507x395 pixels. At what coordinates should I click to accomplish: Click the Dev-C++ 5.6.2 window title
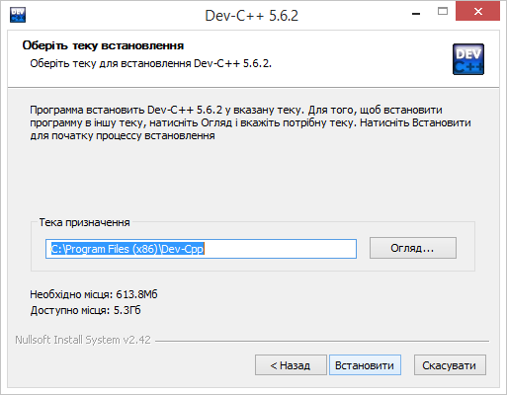coord(252,16)
